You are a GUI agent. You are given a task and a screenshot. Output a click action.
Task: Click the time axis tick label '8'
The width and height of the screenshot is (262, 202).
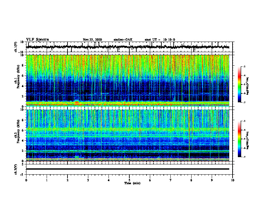point(191,180)
